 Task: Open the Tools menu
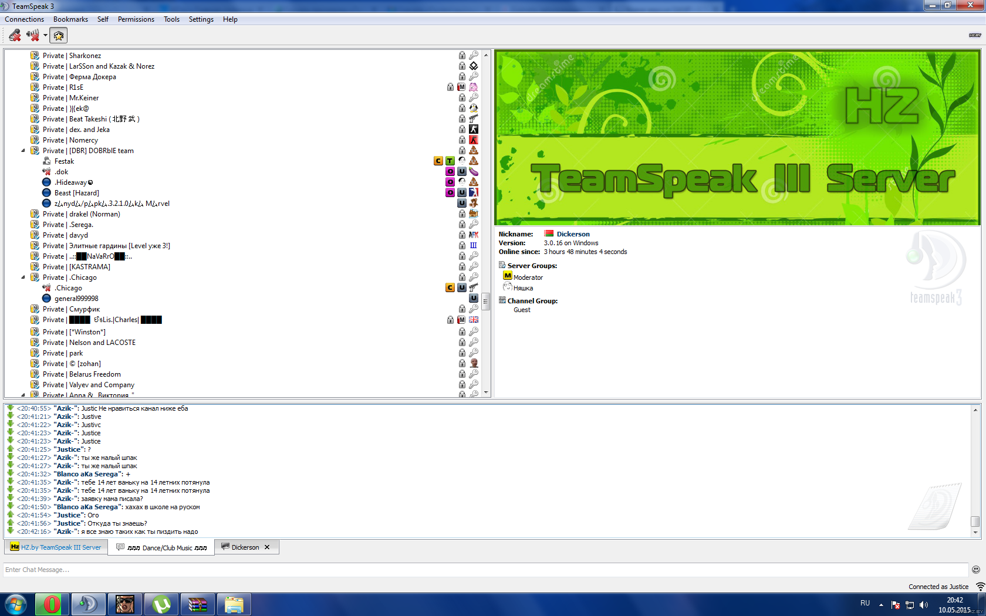[171, 19]
